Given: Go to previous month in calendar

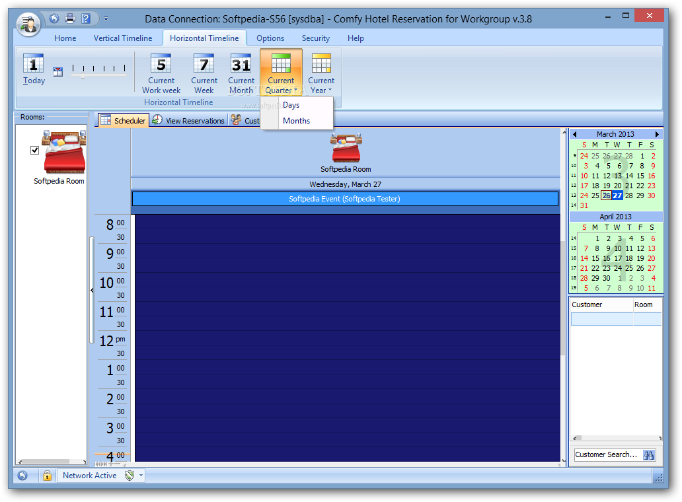Looking at the screenshot, I should click(575, 134).
